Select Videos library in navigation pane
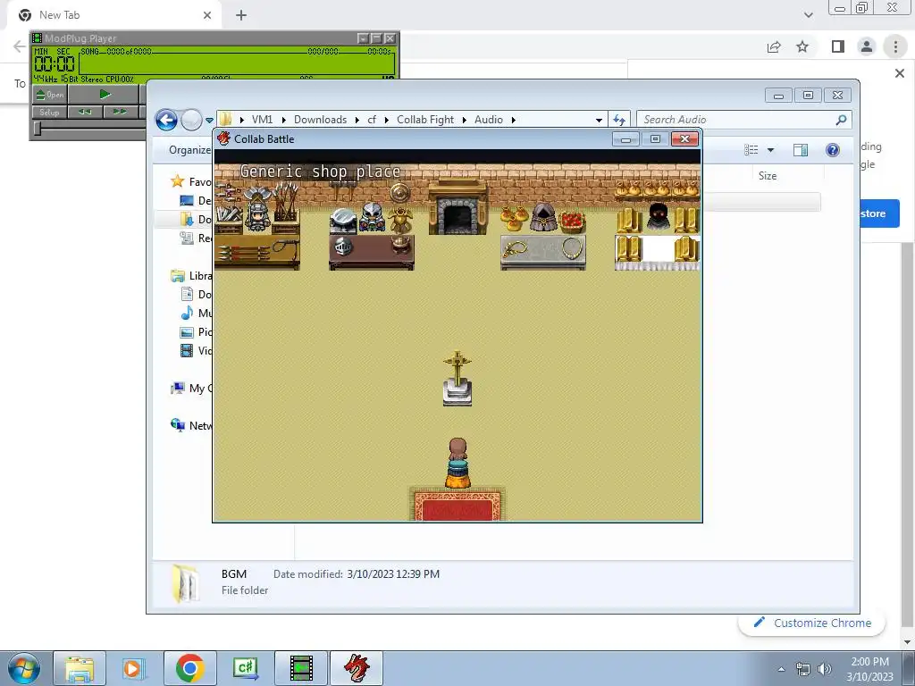 [x=196, y=350]
